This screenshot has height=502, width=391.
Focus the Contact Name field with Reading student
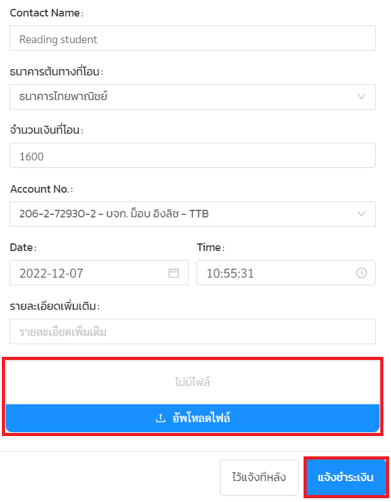[x=193, y=38]
